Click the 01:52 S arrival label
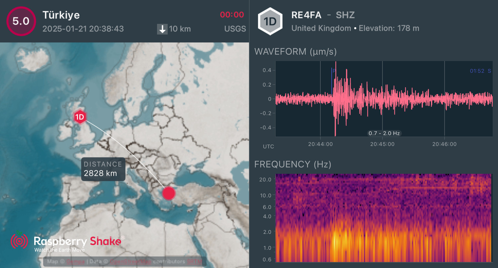Screen dimensions: 498x268 tap(480, 71)
